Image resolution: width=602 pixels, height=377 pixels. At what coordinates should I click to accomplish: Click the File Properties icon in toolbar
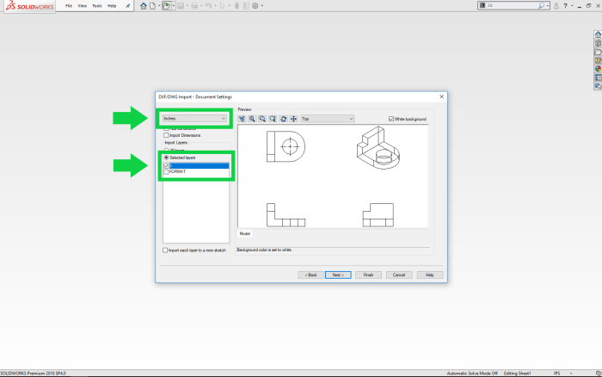[x=246, y=6]
